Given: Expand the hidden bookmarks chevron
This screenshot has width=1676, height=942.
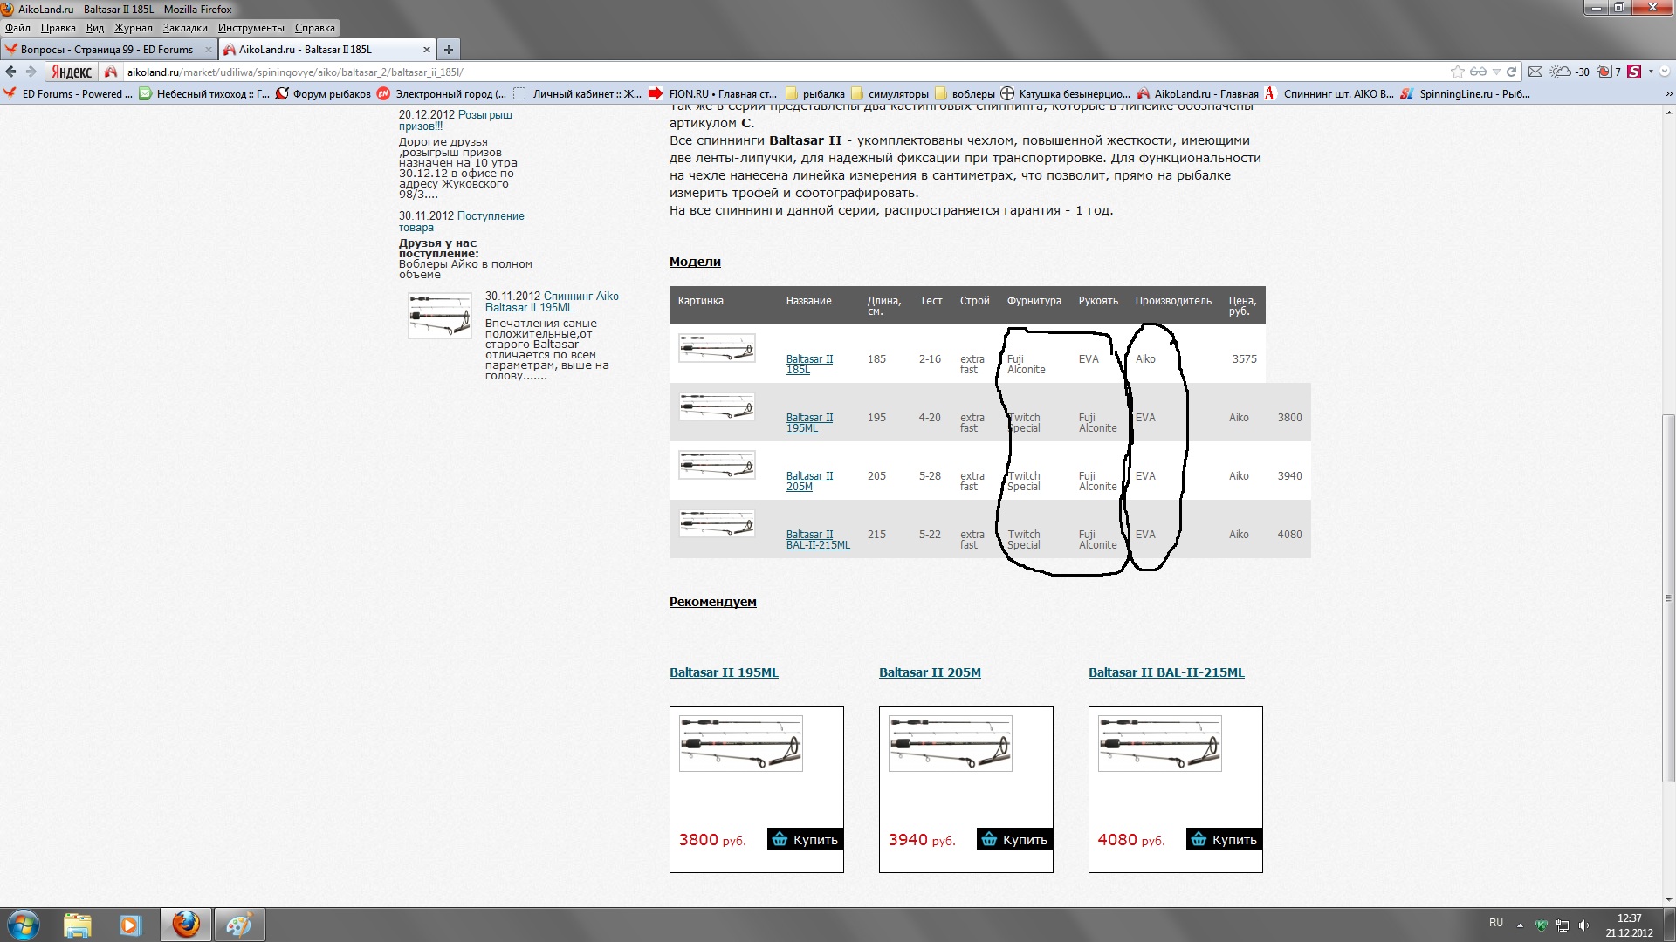Looking at the screenshot, I should pos(1668,94).
